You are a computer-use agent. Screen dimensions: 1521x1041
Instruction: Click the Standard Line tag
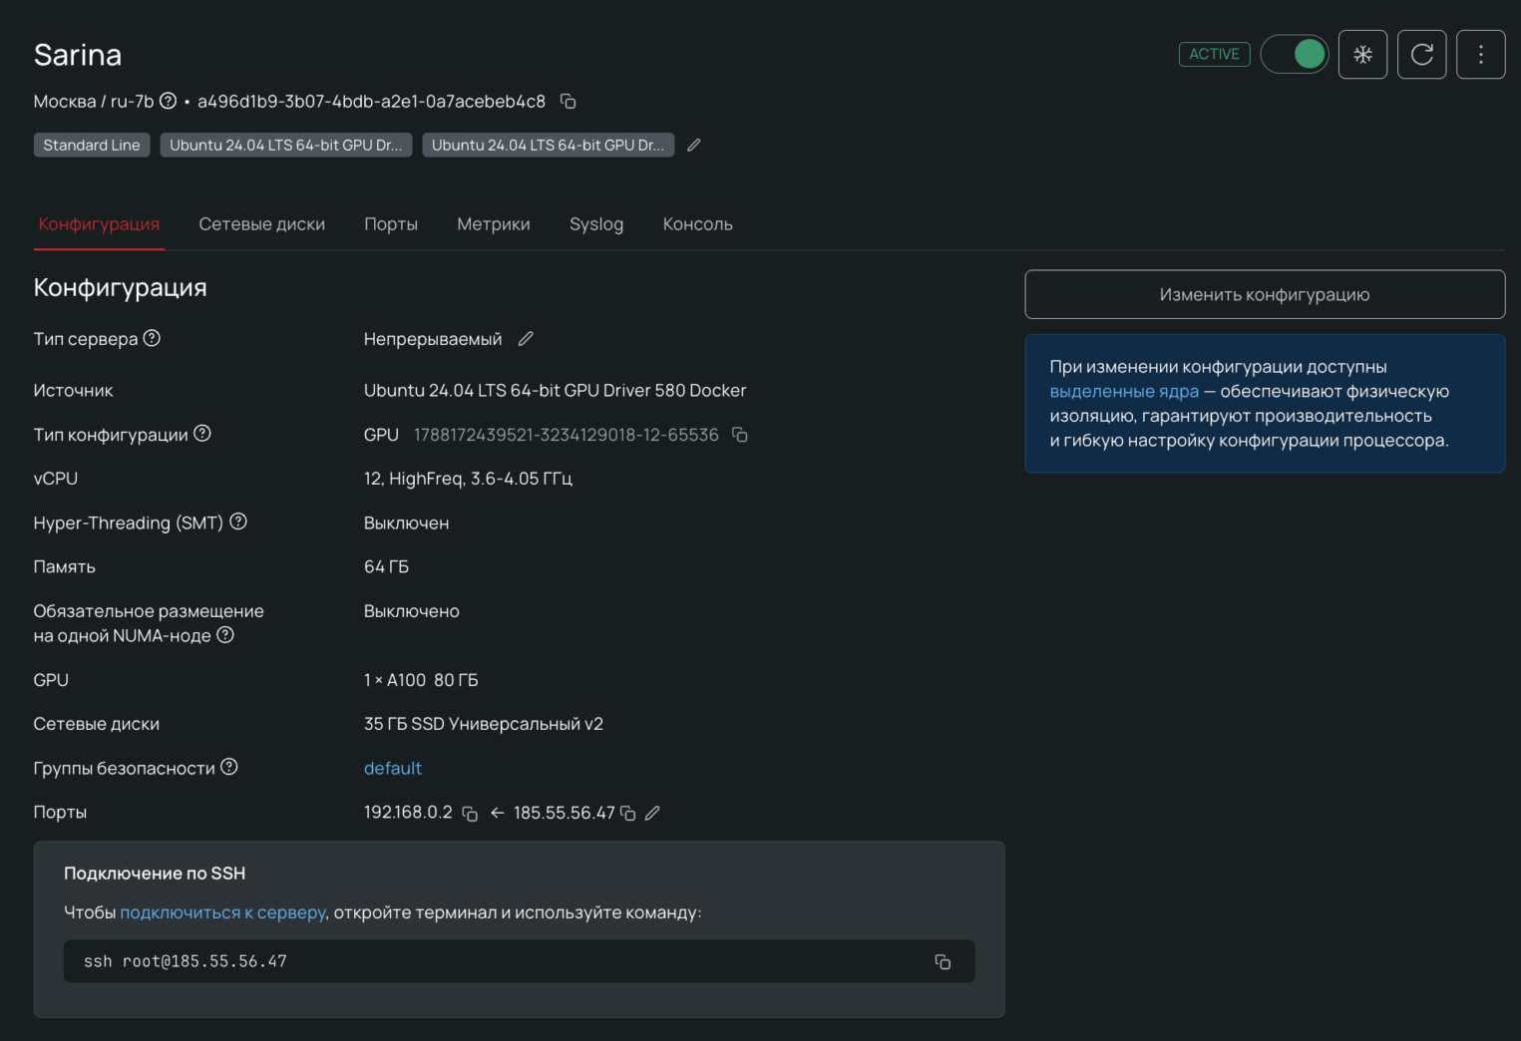click(x=92, y=145)
